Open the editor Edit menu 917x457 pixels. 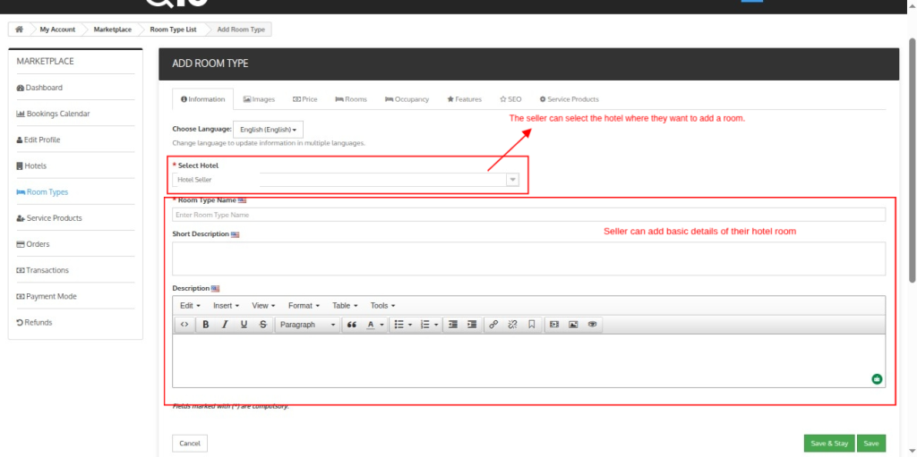coord(190,306)
